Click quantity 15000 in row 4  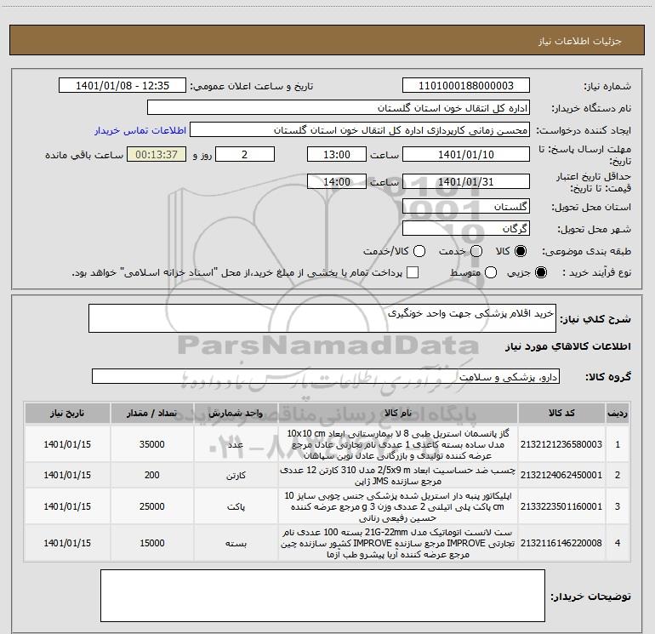pyautogui.click(x=151, y=543)
